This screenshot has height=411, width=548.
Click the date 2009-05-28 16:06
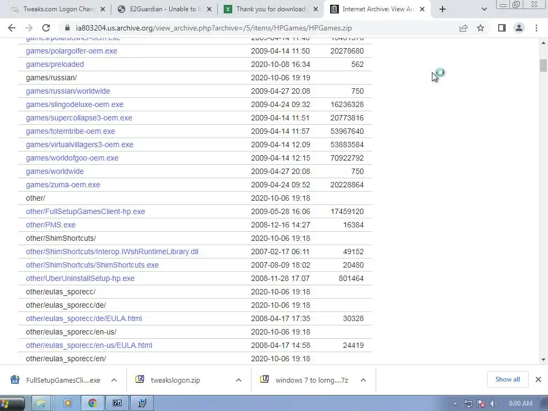point(280,211)
